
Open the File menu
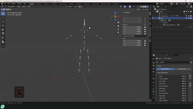5,4
